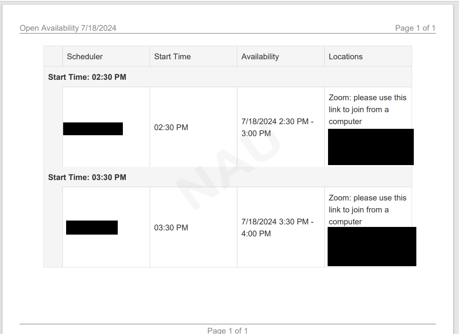The height and width of the screenshot is (334, 459).
Task: Select the plain 02:30 PM start time cell
Action: pyautogui.click(x=171, y=128)
